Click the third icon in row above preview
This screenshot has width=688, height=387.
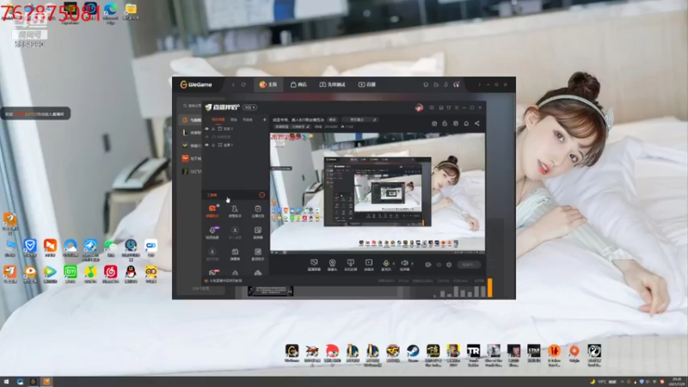(x=456, y=123)
